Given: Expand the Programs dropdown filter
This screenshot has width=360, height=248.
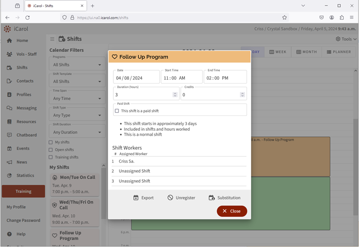Looking at the screenshot, I should 77,65.
